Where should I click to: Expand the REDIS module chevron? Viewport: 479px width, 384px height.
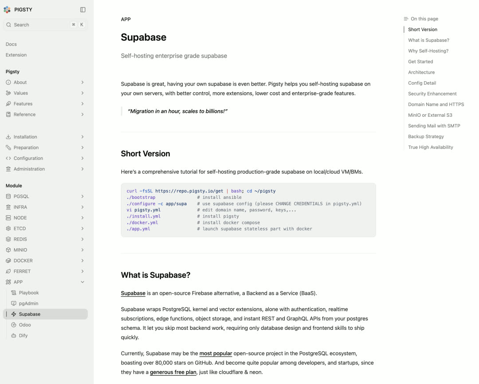[x=82, y=239]
